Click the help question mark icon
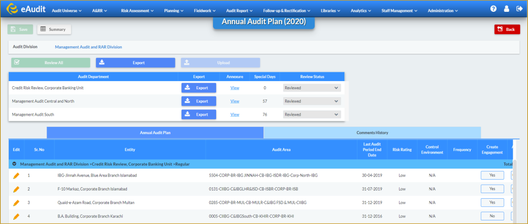528x224 pixels. pyautogui.click(x=493, y=9)
